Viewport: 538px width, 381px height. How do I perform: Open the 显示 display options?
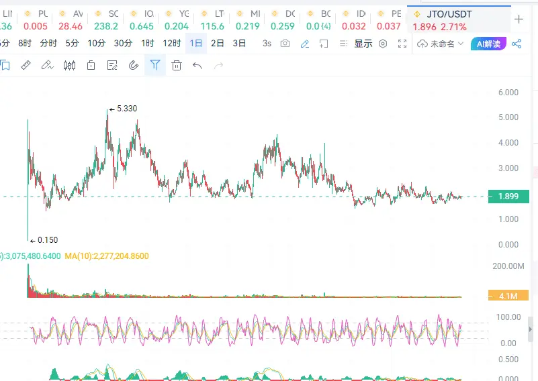tap(363, 44)
